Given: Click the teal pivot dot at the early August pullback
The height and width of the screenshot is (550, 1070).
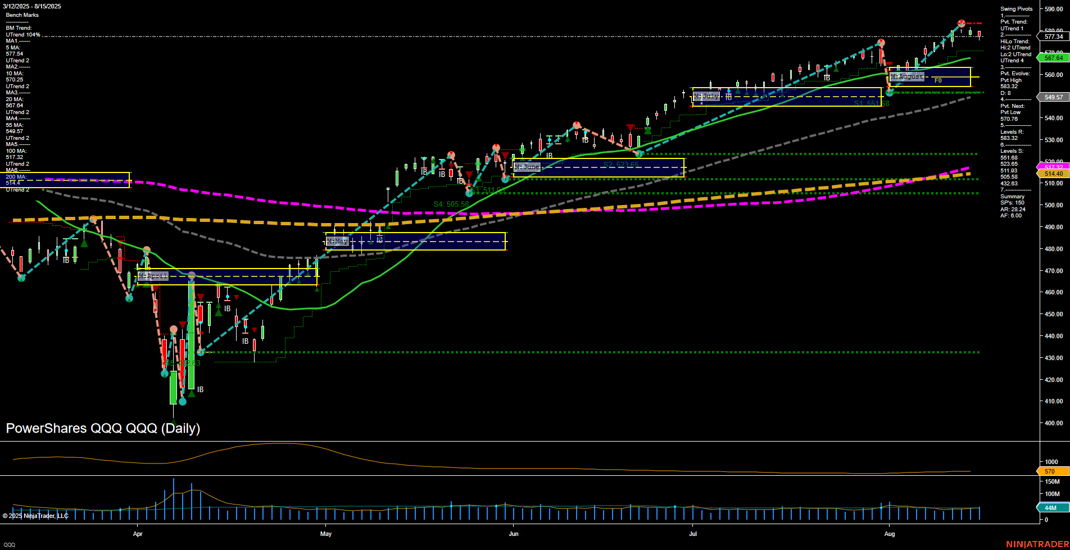Looking at the screenshot, I should 890,92.
